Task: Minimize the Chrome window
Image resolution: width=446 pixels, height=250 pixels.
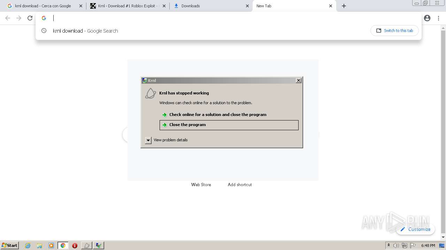Action: [416, 3]
